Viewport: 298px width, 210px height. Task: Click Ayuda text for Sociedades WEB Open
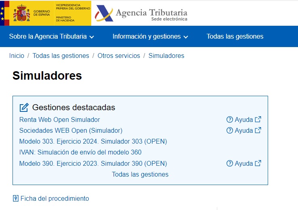pos(244,130)
